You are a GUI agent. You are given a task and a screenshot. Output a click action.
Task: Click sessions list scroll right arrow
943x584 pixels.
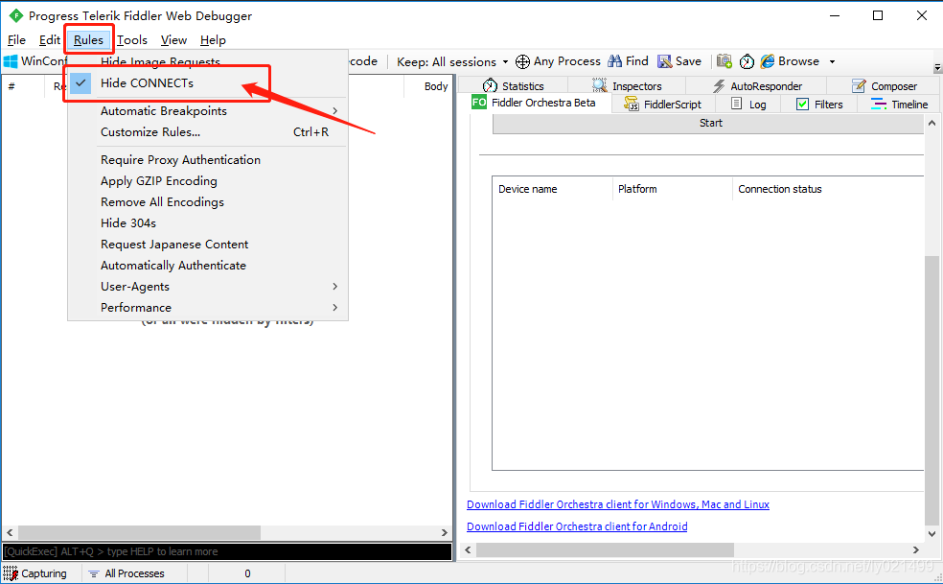[445, 532]
